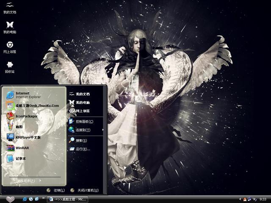Expand 所有程序(P) All Programs list
This screenshot has height=203, width=271.
click(29, 181)
